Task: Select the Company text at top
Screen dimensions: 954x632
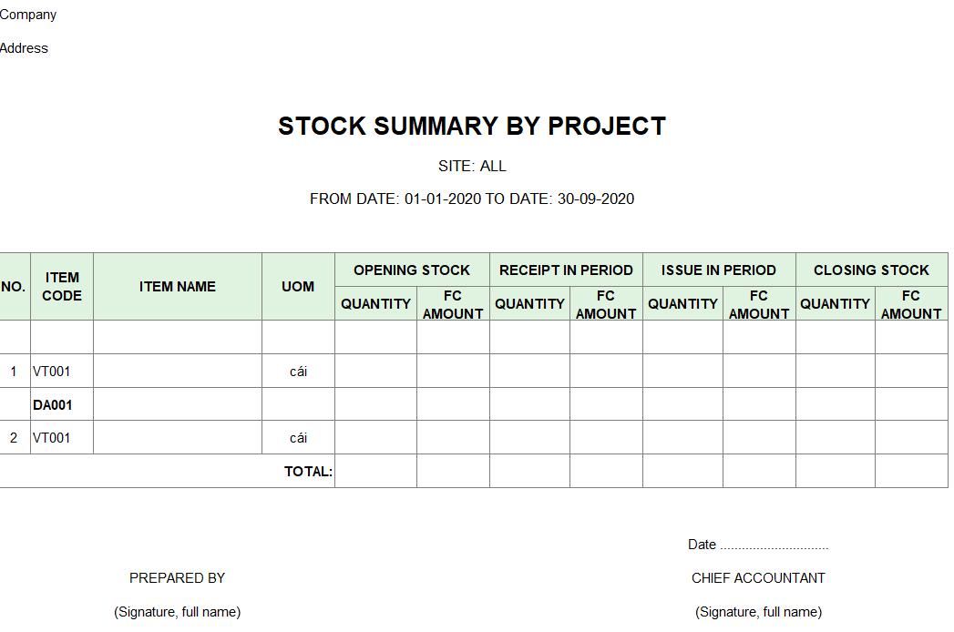Action: click(x=28, y=15)
